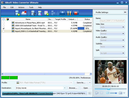The image size is (129, 98).
Task: Expand the Split dropdown
Action: point(123,53)
